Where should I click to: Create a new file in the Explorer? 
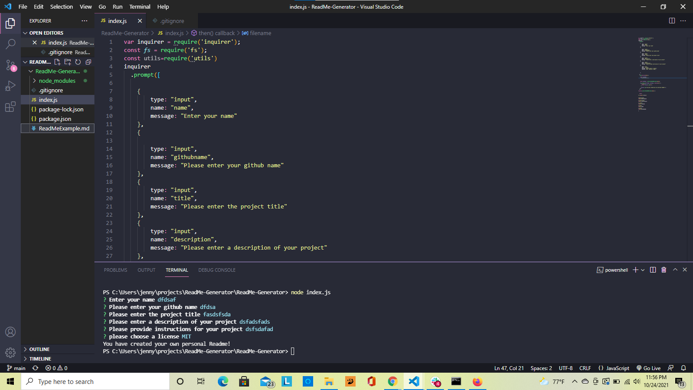pos(57,62)
